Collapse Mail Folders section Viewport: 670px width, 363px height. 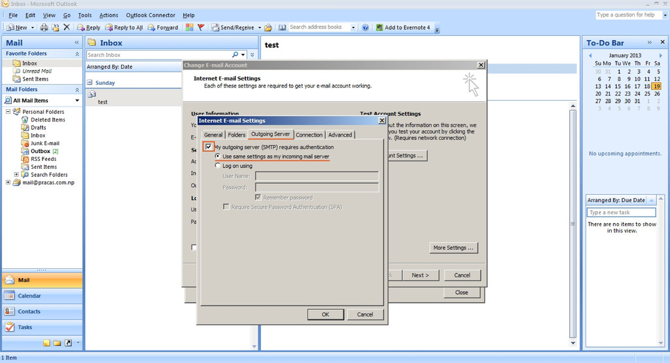[77, 90]
